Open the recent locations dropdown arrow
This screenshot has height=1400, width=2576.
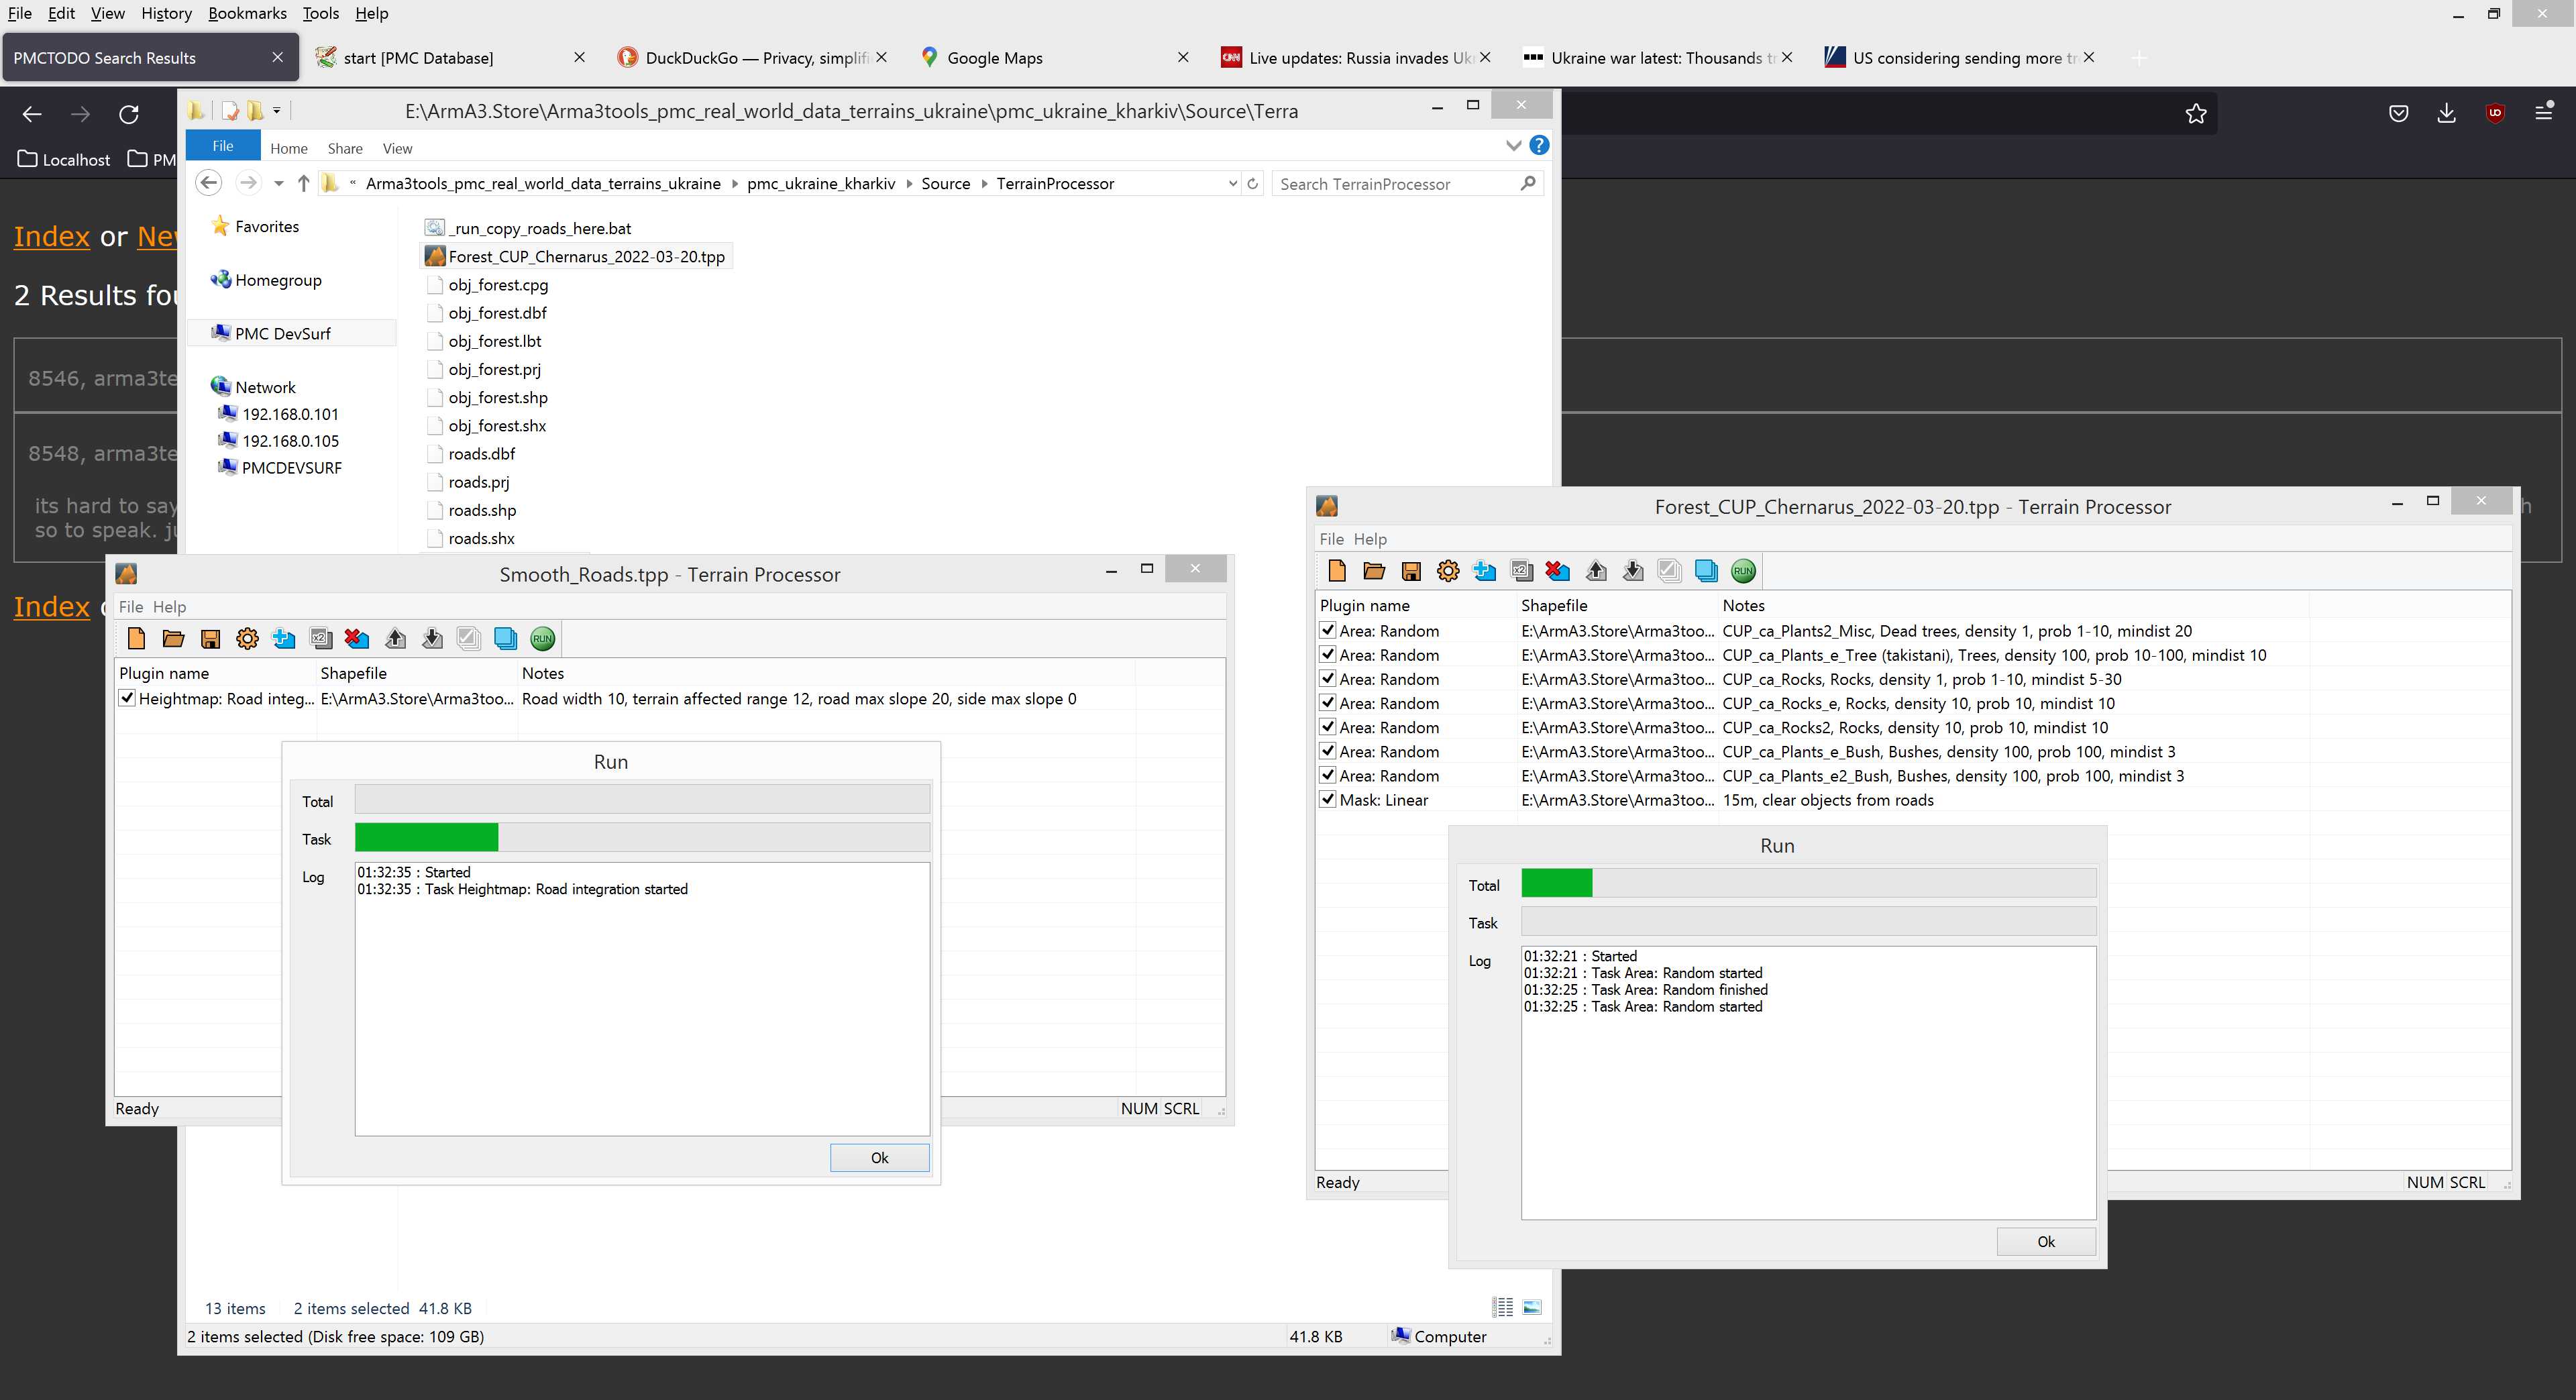[x=279, y=183]
